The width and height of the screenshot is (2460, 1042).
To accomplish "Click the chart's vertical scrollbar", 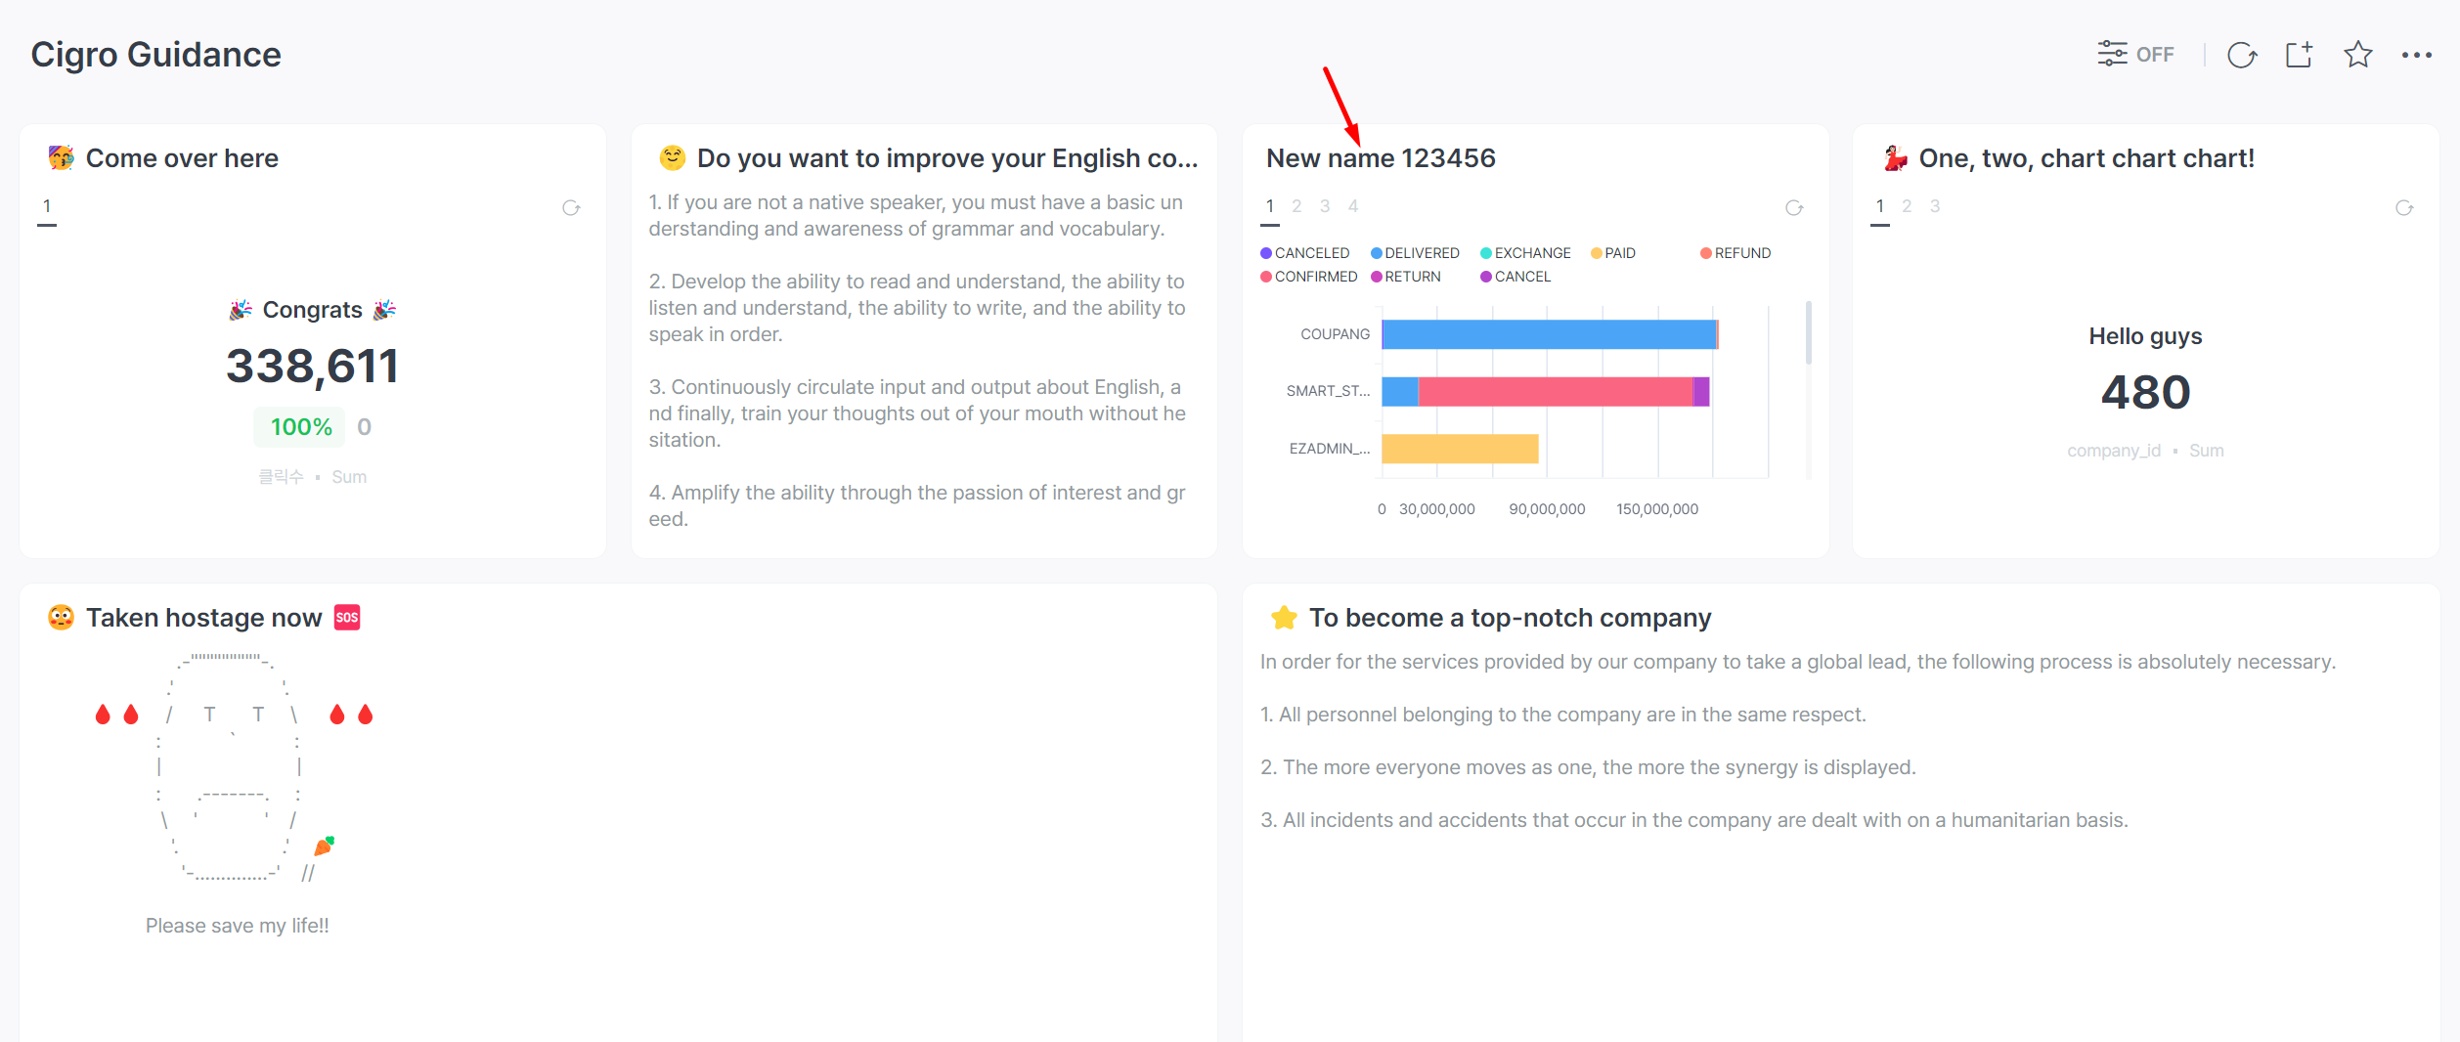I will (1808, 333).
